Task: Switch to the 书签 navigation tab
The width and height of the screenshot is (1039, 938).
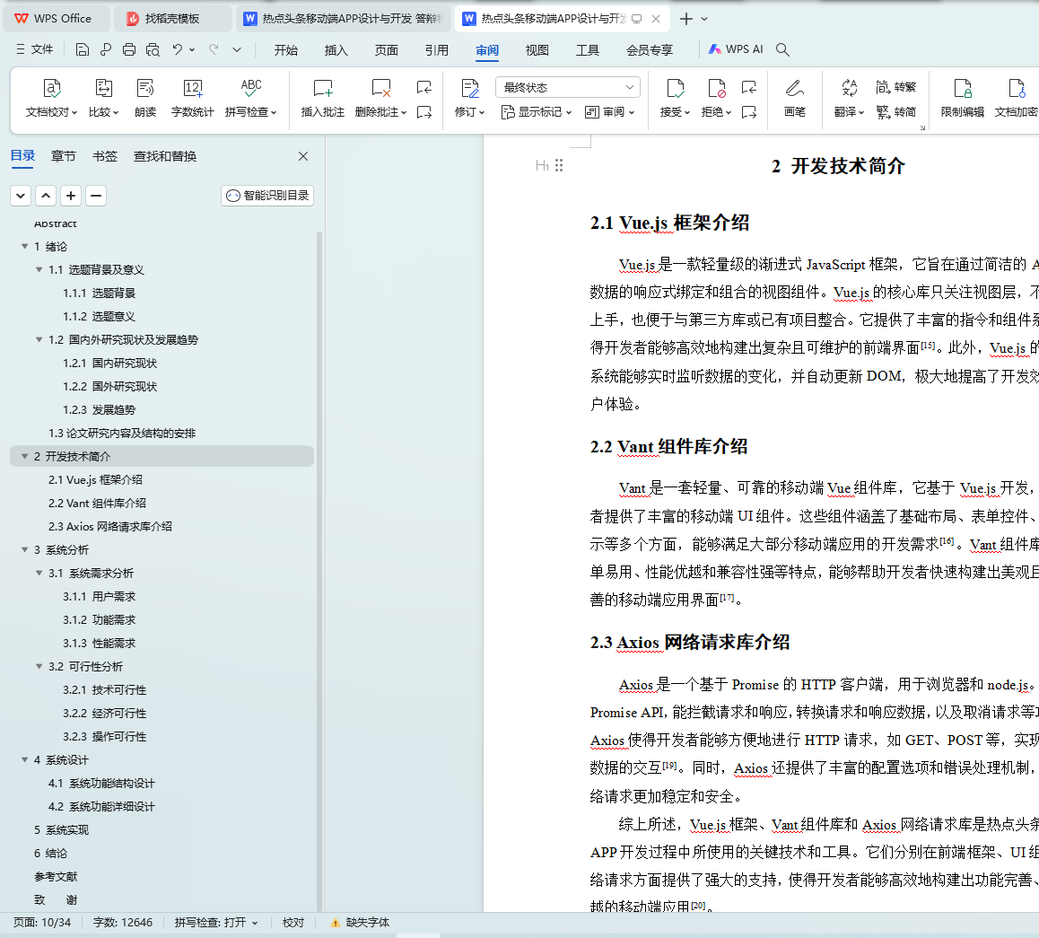Action: pyautogui.click(x=105, y=156)
